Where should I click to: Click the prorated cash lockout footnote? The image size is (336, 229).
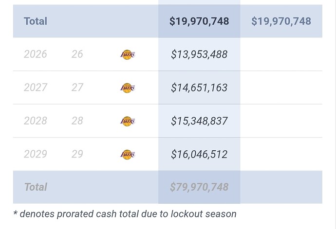point(125,214)
